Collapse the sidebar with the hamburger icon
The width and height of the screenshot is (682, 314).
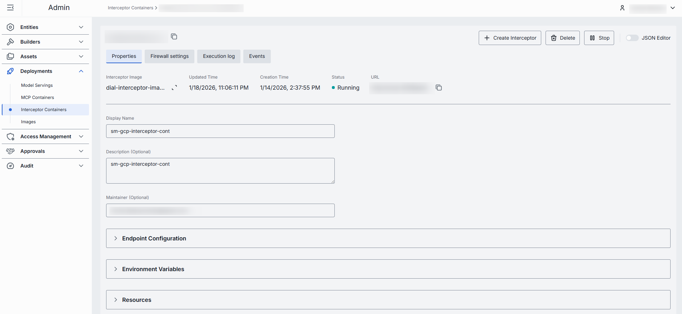[x=10, y=8]
